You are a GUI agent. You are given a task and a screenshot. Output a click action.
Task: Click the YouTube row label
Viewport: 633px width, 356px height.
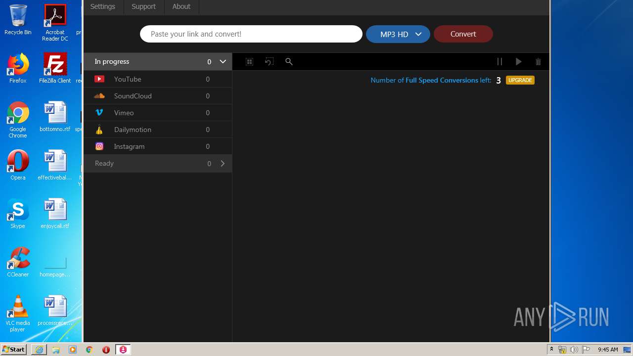coord(128,79)
